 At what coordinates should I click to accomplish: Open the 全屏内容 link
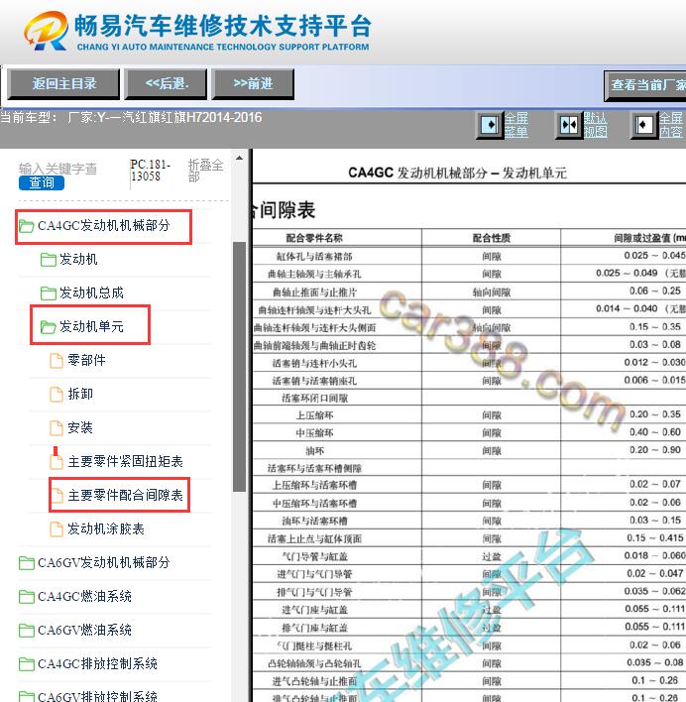[671, 125]
